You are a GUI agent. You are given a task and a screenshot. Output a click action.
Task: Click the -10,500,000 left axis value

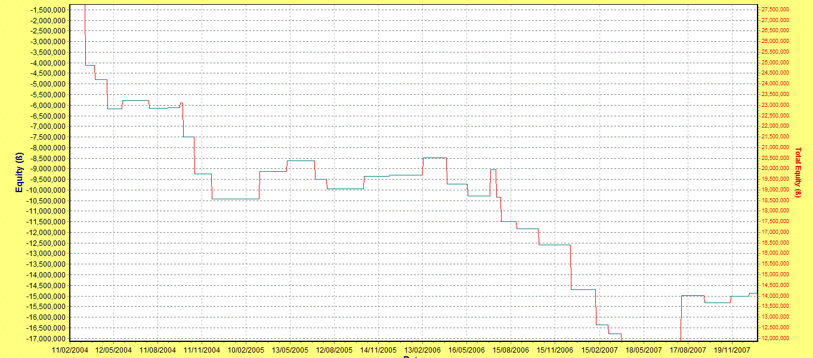coord(47,200)
